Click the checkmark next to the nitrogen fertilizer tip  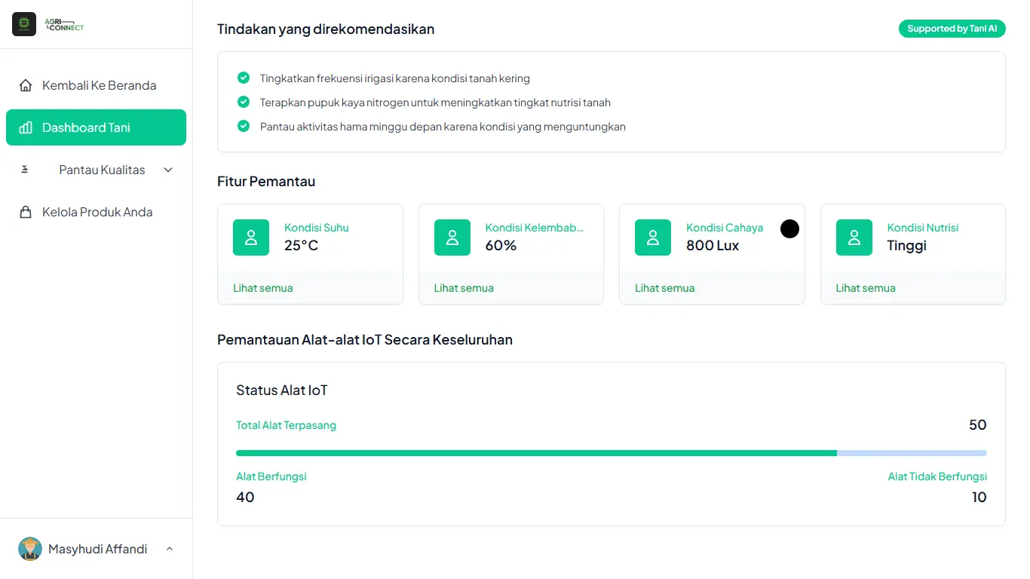243,102
